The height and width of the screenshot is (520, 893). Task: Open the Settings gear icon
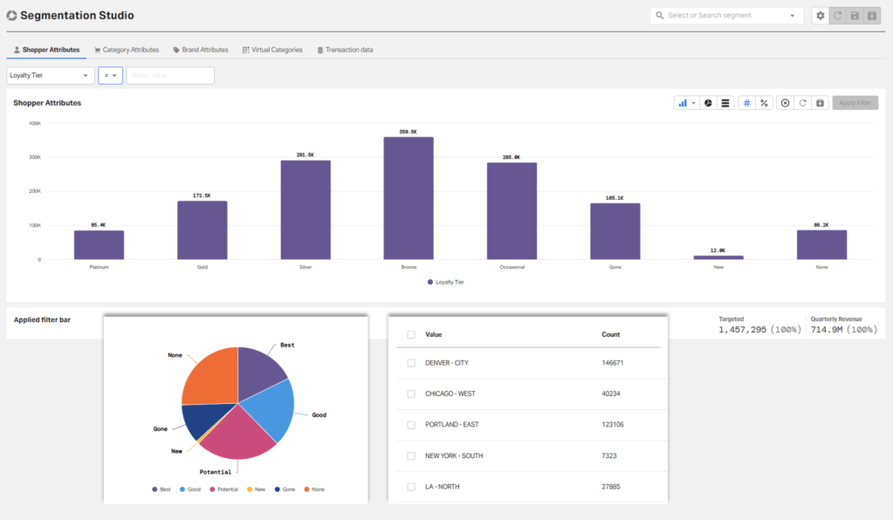point(820,16)
